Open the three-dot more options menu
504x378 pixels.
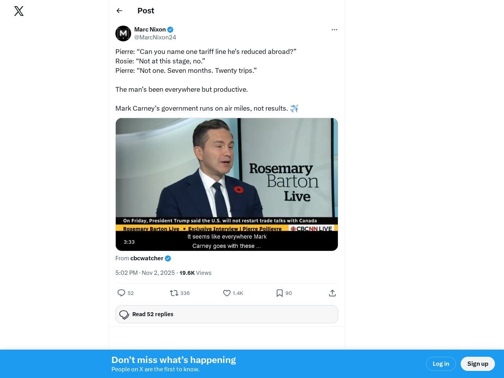coord(334,30)
